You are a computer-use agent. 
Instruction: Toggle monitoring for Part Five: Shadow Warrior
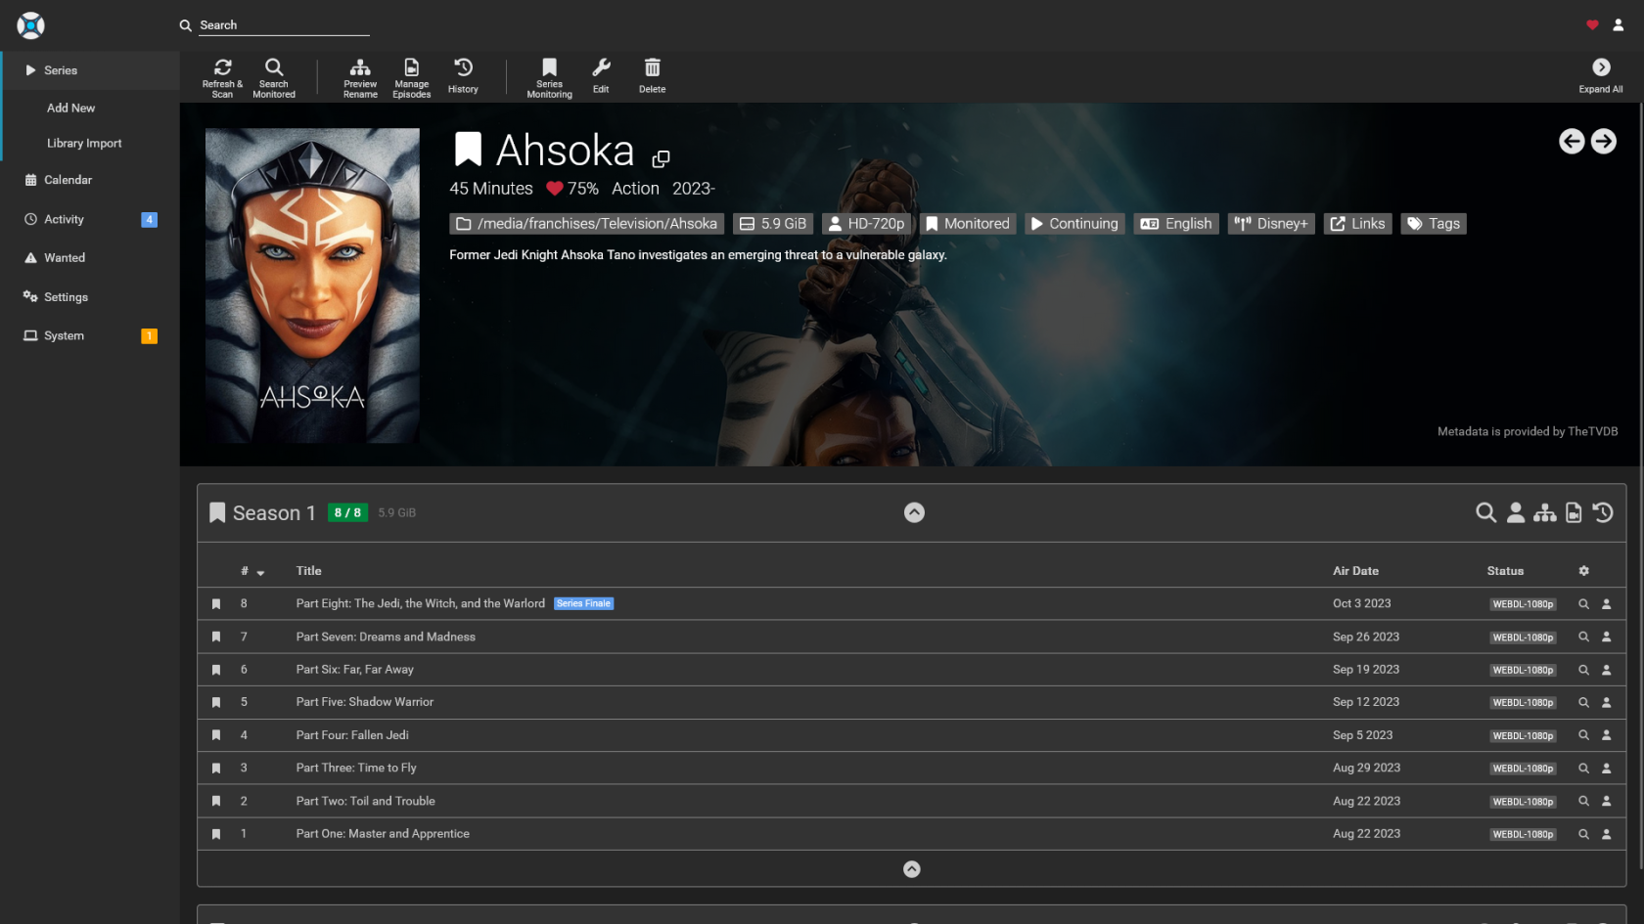coord(216,702)
